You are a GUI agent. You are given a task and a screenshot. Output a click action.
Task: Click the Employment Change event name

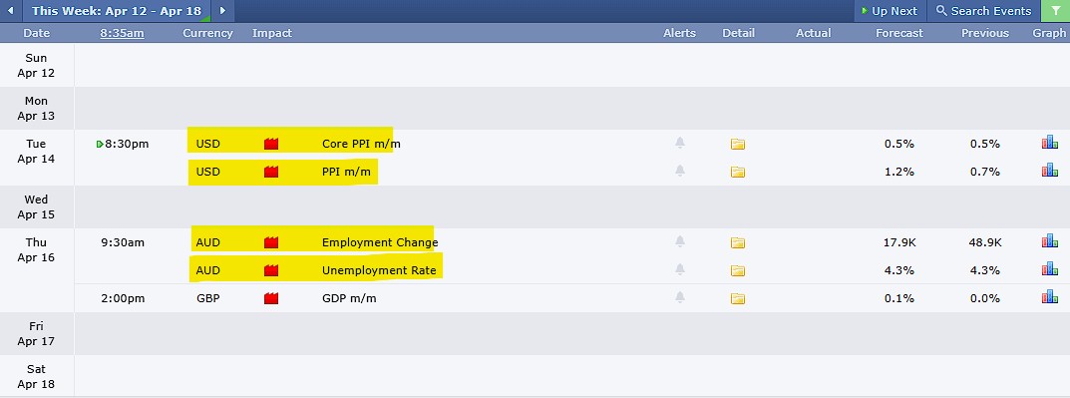tap(380, 243)
